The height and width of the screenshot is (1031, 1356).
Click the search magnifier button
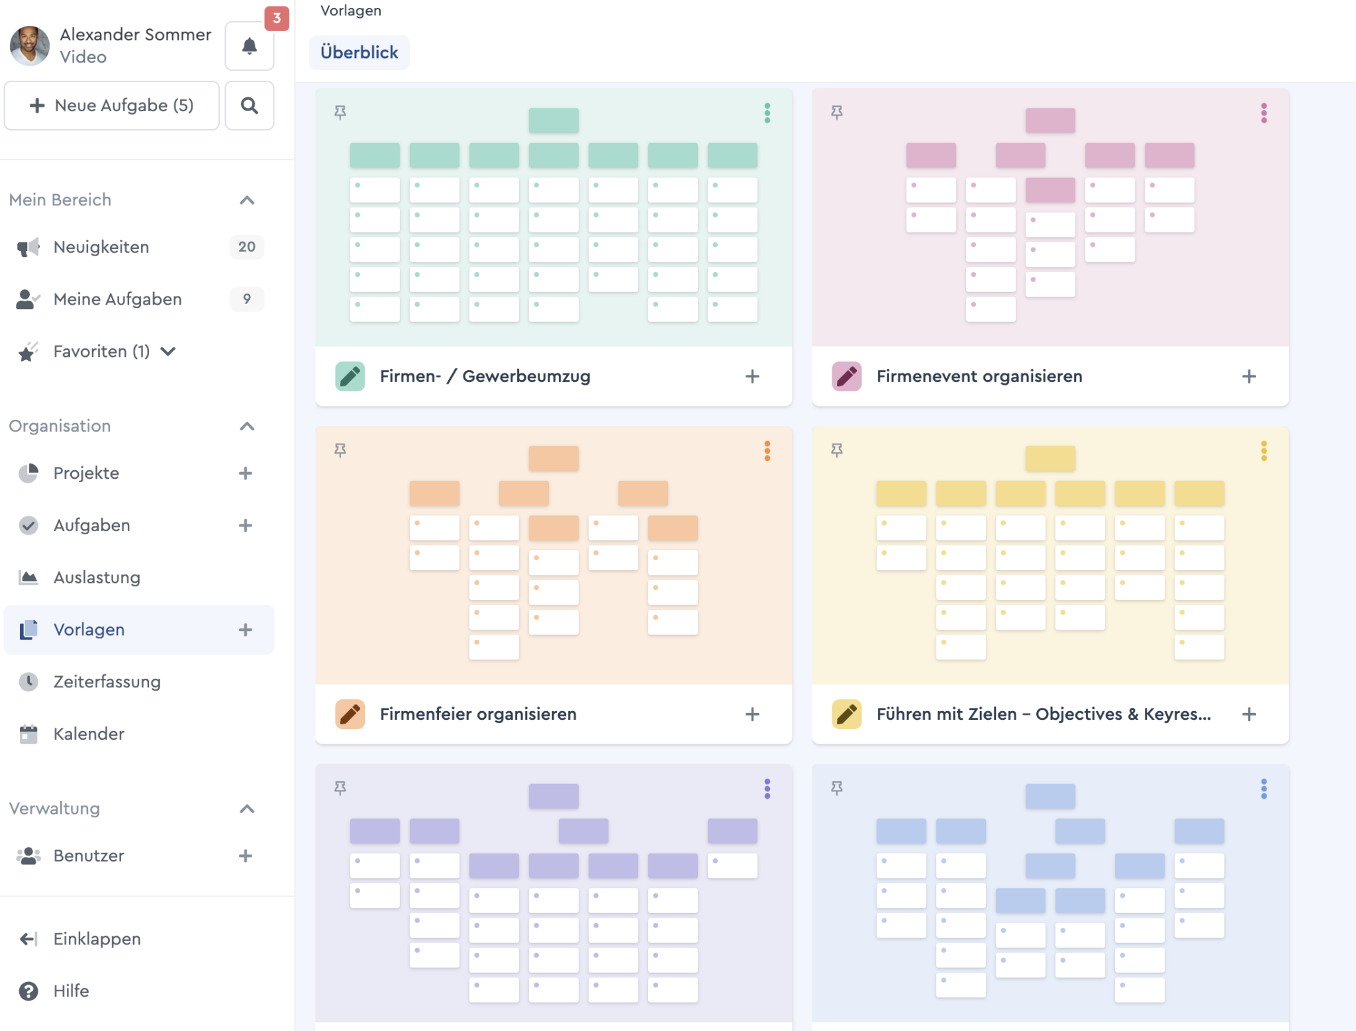point(249,105)
